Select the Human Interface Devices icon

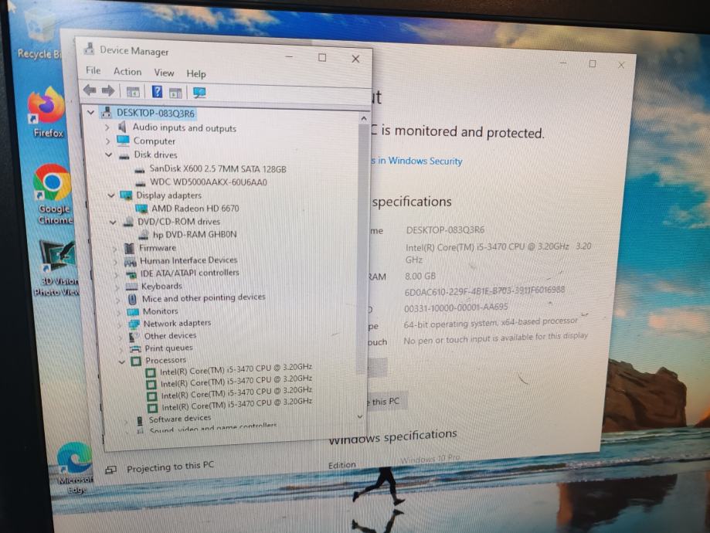[x=131, y=262]
